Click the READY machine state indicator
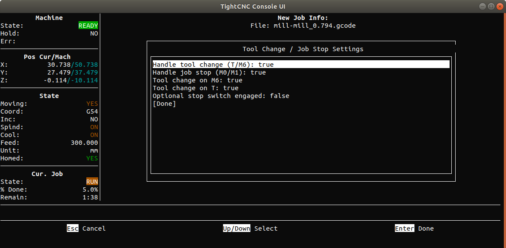 point(88,26)
